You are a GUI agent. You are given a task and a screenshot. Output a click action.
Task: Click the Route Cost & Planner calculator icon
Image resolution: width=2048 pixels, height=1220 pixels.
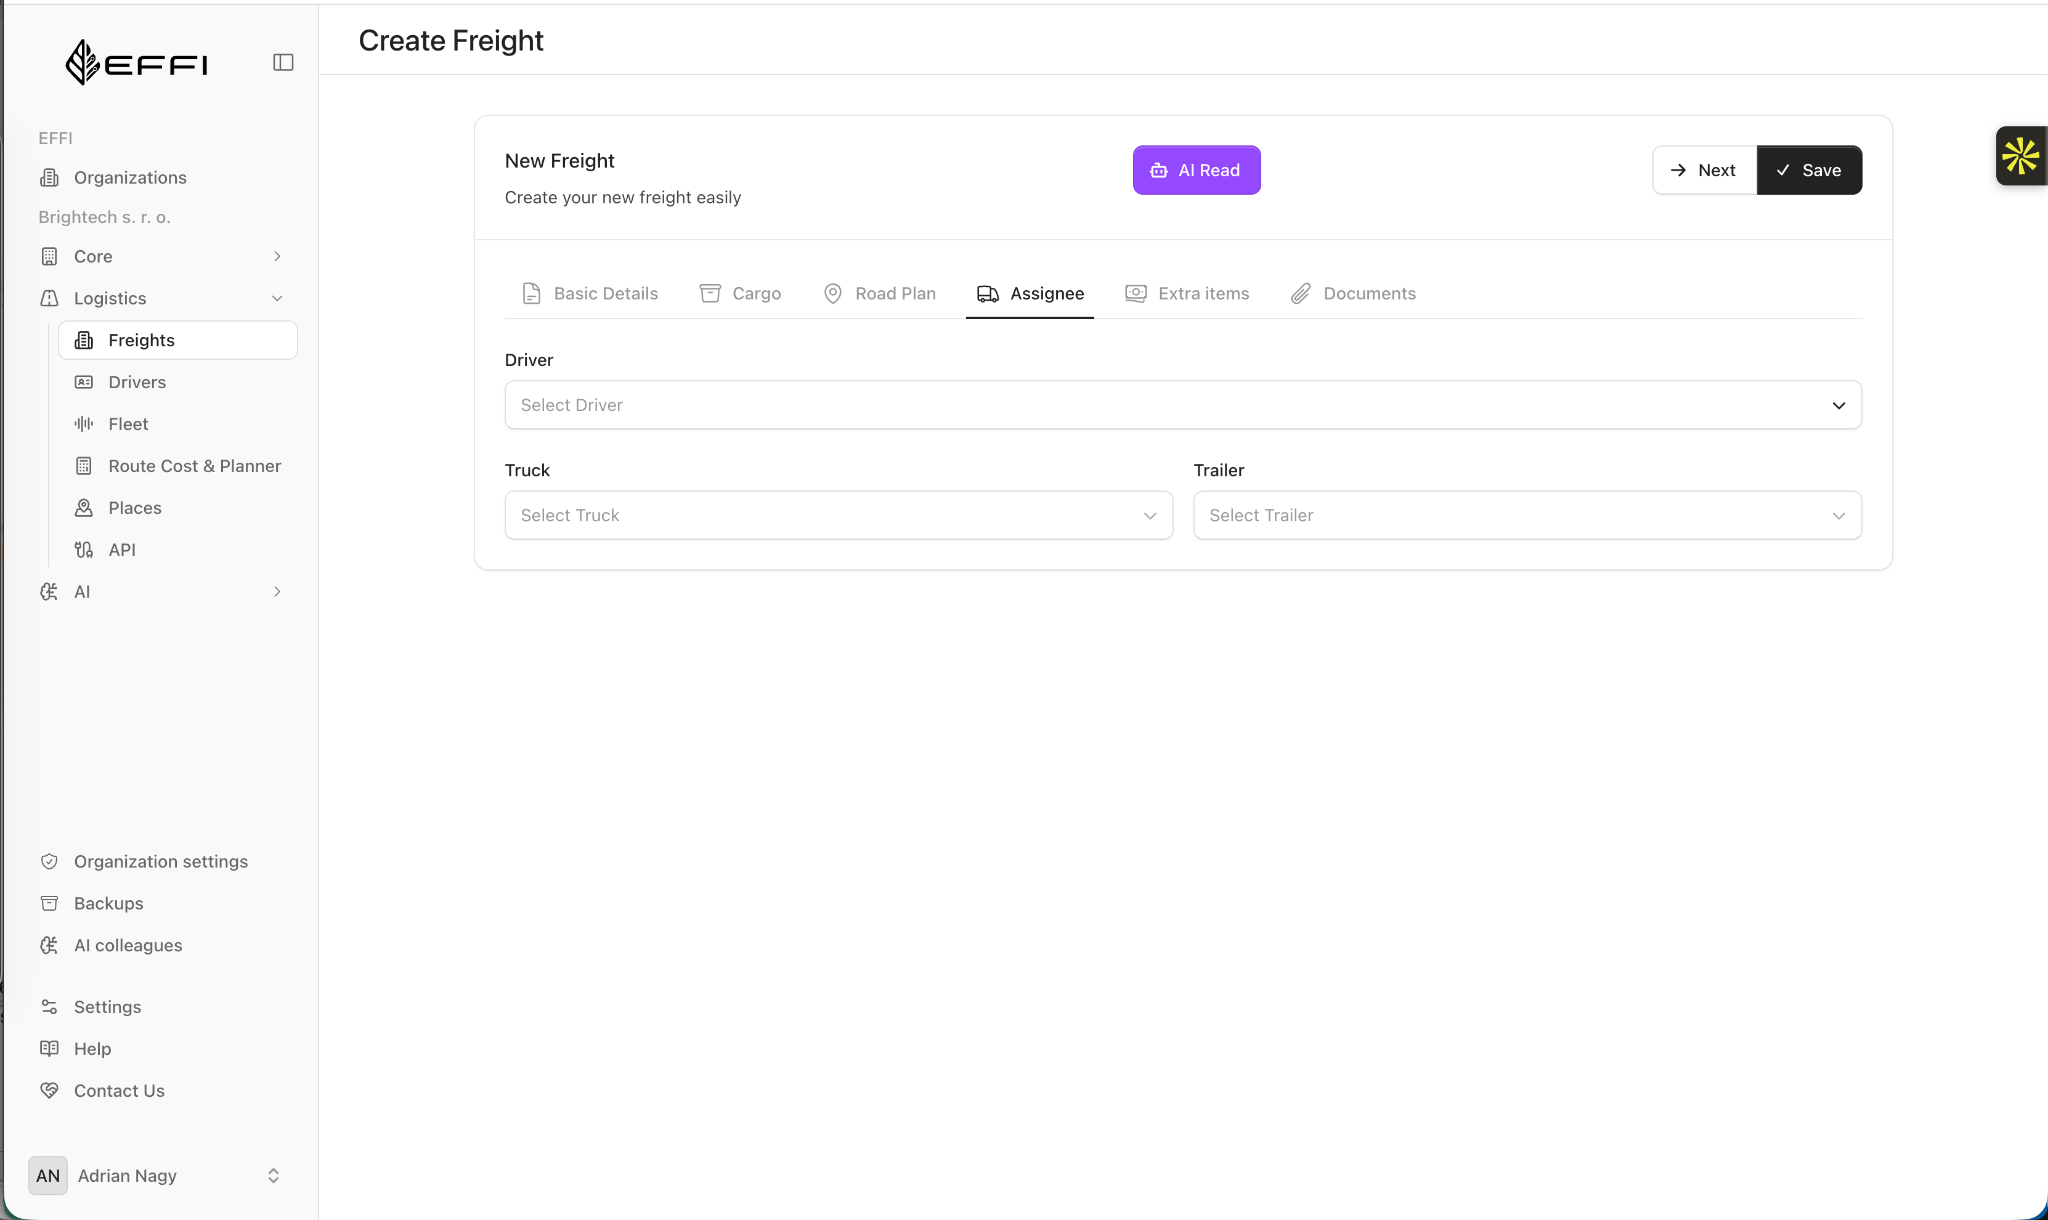[x=84, y=466]
